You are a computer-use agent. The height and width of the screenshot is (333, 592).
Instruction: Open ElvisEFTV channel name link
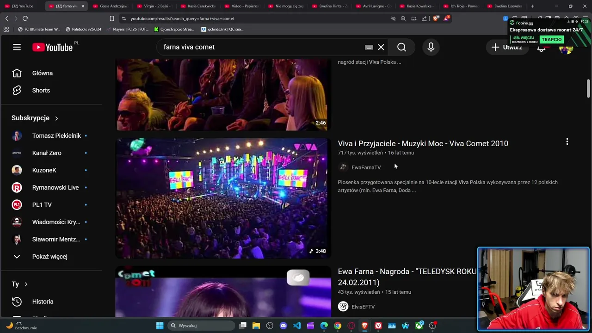[x=363, y=307]
